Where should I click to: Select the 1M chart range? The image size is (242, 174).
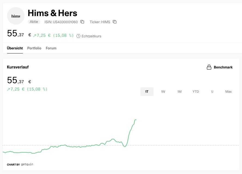[x=179, y=92]
